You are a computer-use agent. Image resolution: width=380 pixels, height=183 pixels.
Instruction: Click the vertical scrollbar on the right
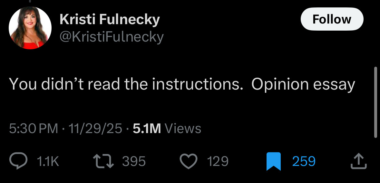click(375, 102)
